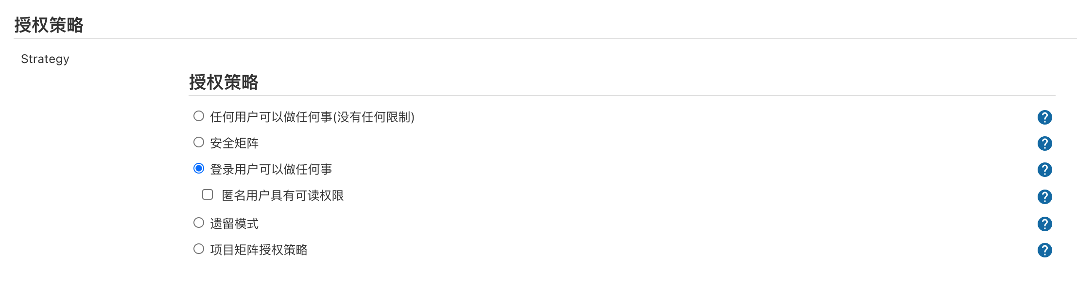
Task: Click the 匿名用户具有可读权限 label text
Action: click(x=283, y=195)
